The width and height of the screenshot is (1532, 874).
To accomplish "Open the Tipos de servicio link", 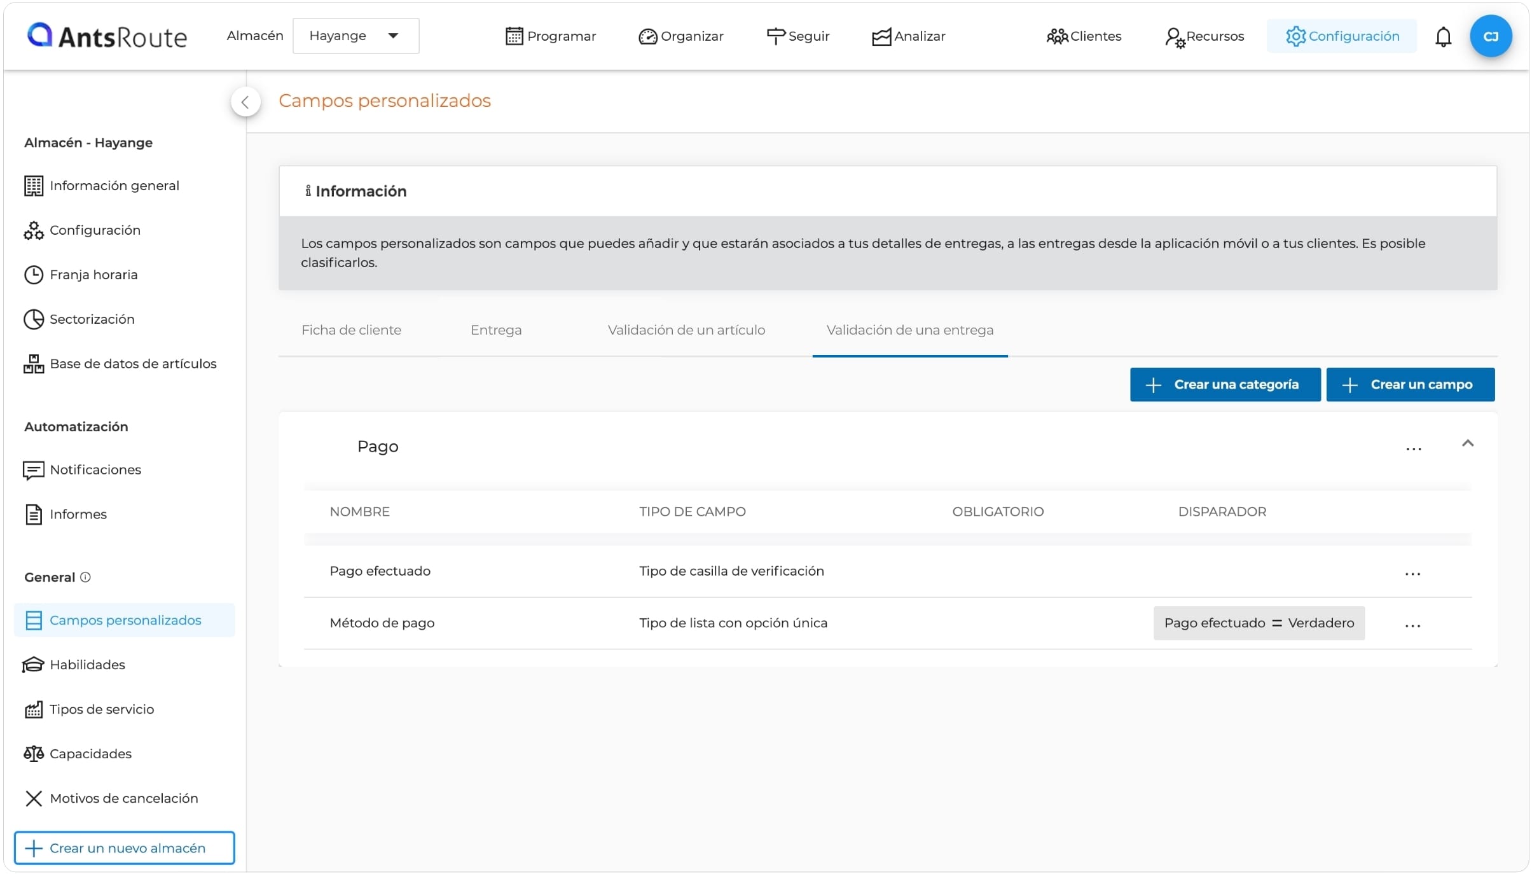I will (102, 709).
